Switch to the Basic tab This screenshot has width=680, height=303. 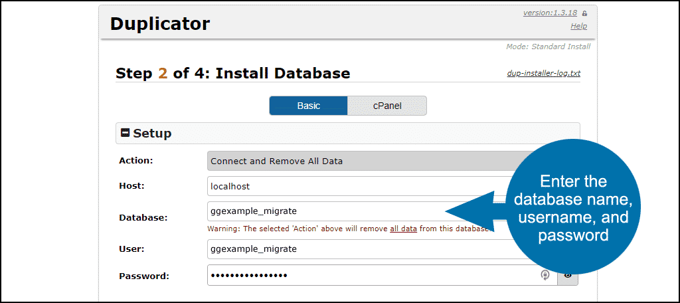coord(308,106)
